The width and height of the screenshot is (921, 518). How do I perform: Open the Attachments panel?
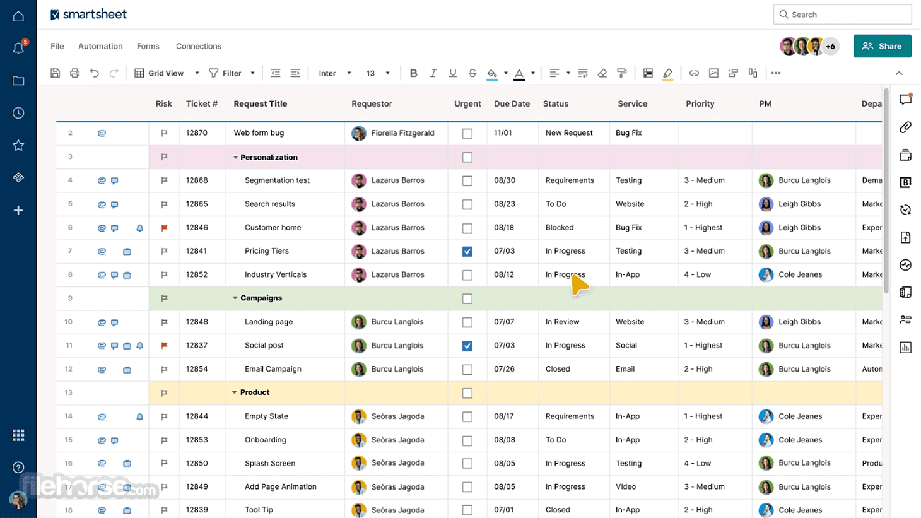coord(905,126)
